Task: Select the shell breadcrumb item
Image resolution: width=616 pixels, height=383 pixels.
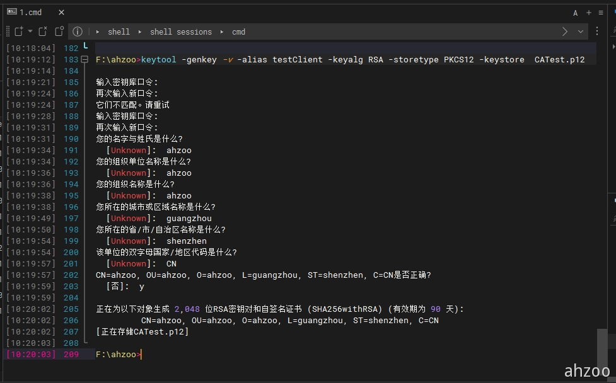Action: [119, 31]
